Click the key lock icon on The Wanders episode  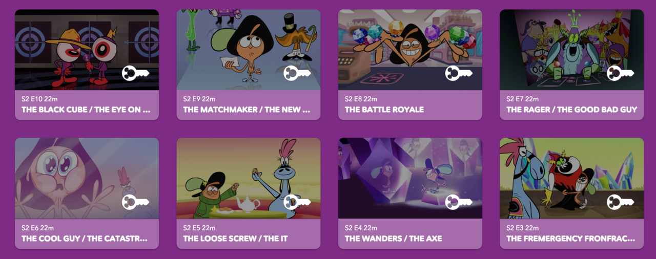[x=459, y=202]
